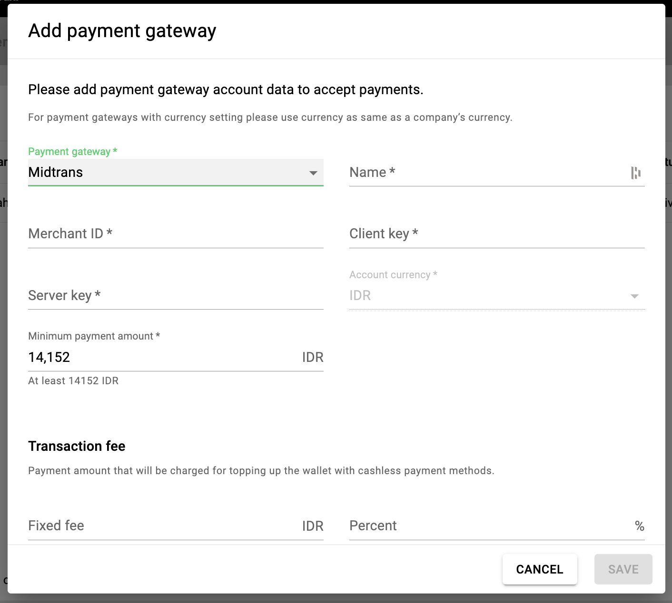Select the IDR account currency field

[485, 296]
